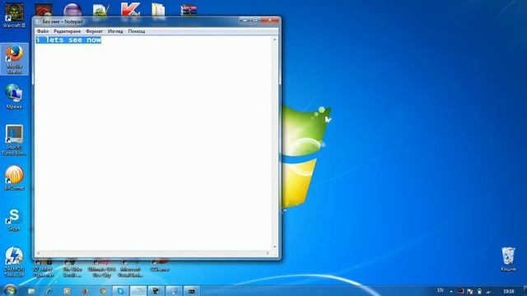Open the Помощ menu
527x296 pixels.
tap(137, 31)
